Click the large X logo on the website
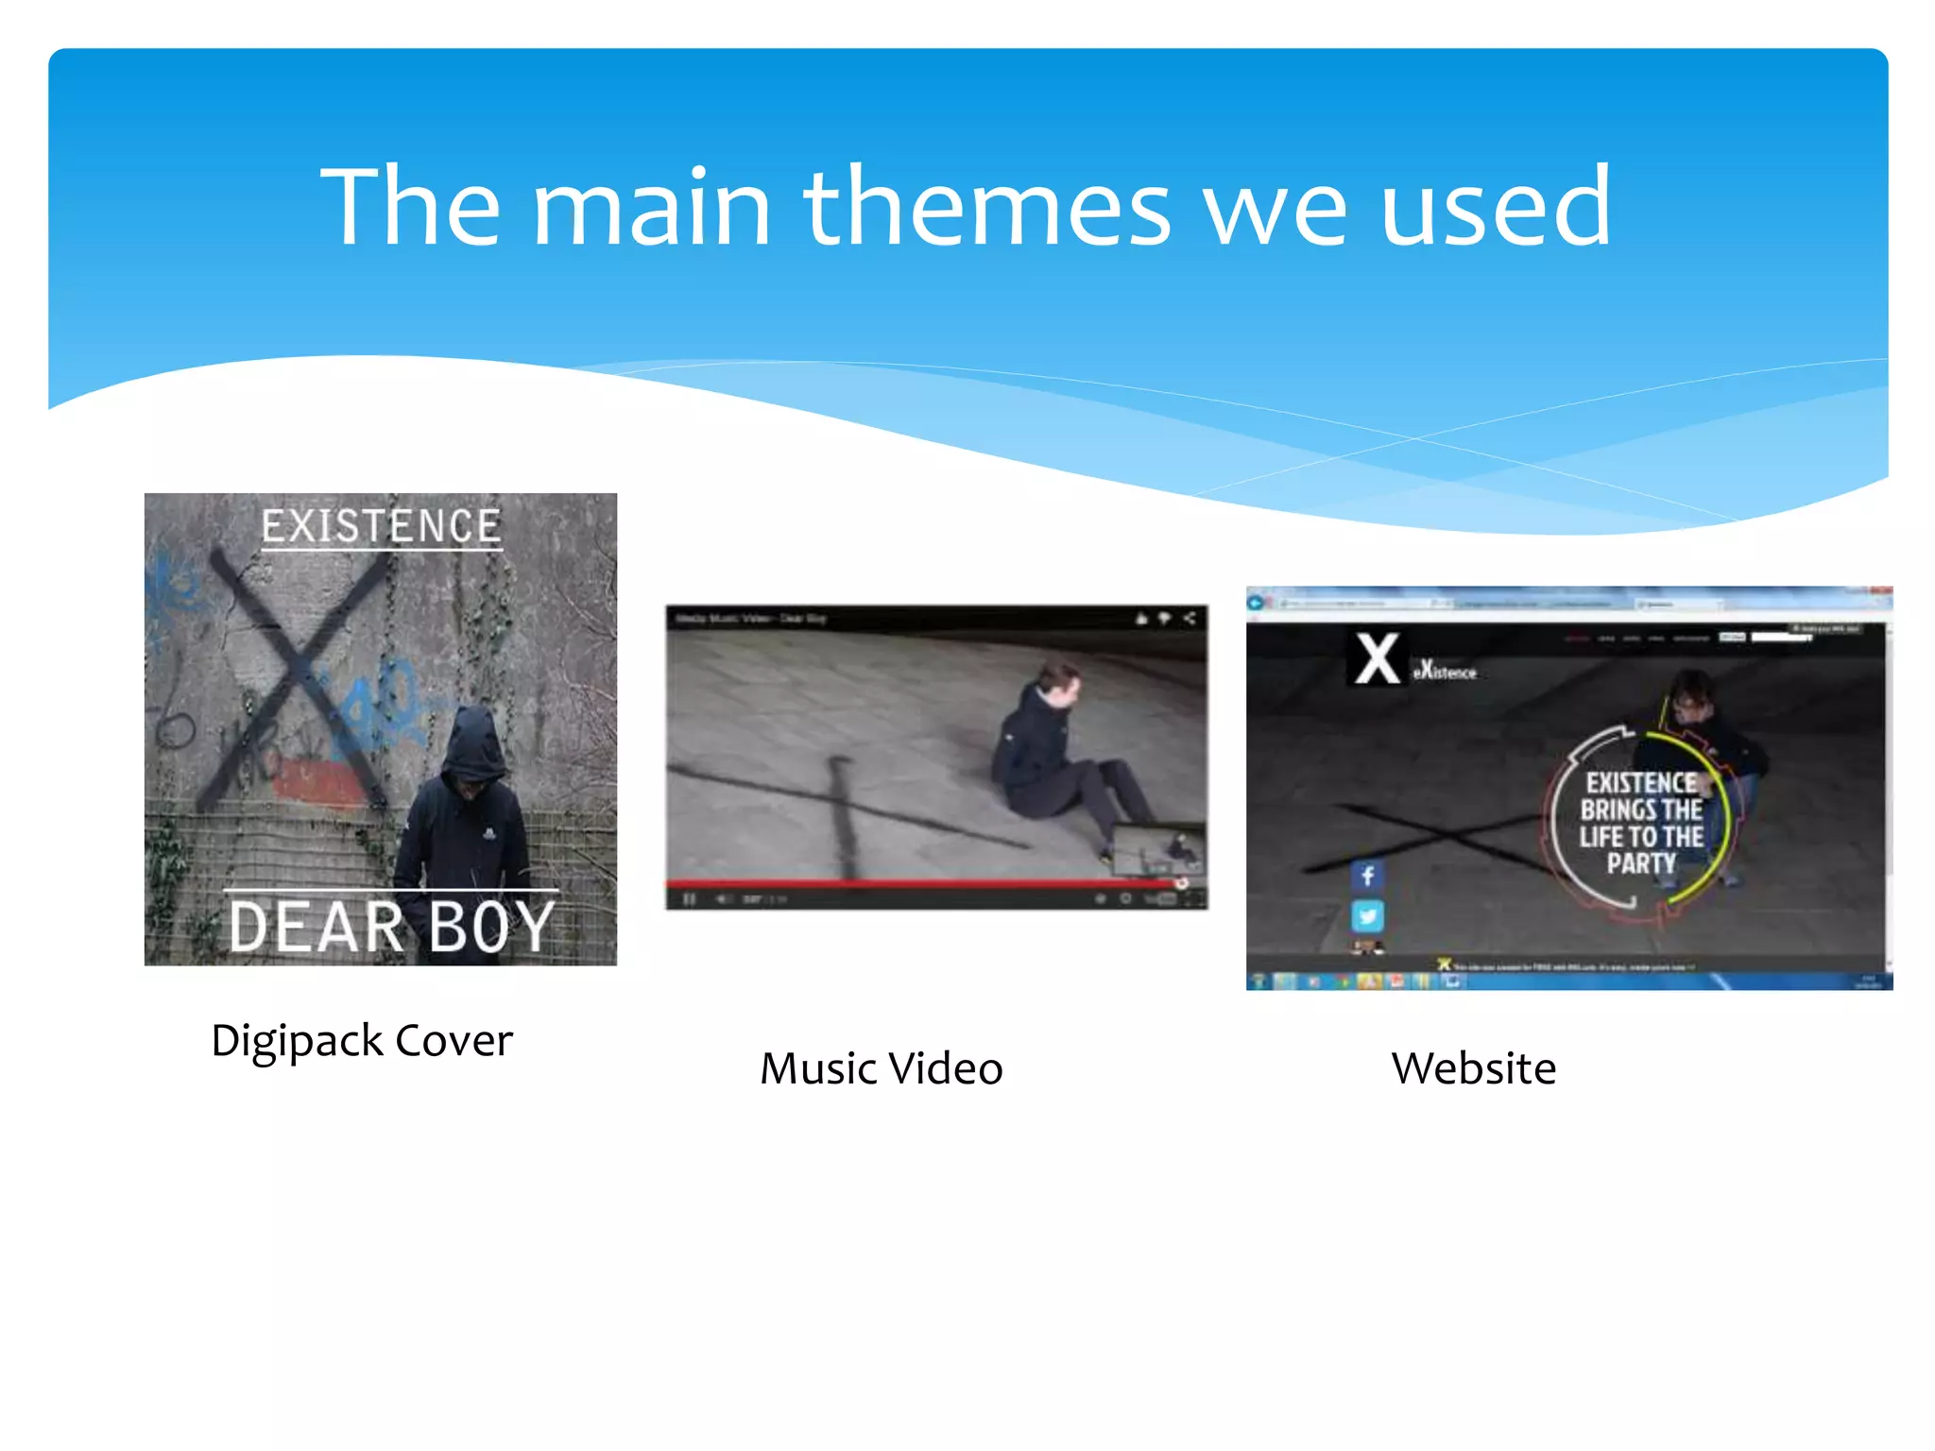This screenshot has width=1935, height=1451. [x=1378, y=658]
